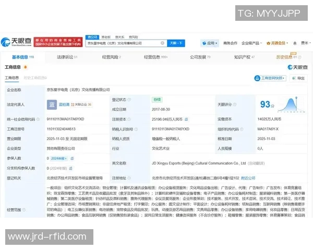313x250 pixels.
Task: Click the credit code 91110113MA017A6YXD under 统一社会信用代码
Action: (x=66, y=119)
